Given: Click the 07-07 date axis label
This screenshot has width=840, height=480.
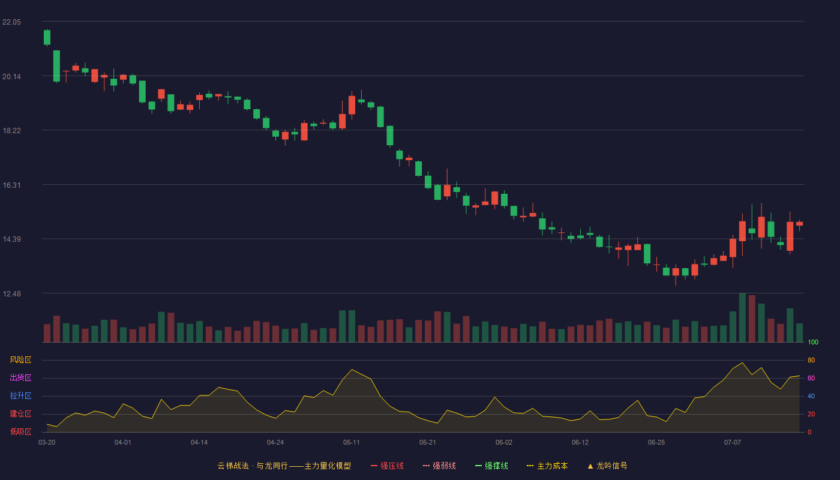Looking at the screenshot, I should click(733, 442).
